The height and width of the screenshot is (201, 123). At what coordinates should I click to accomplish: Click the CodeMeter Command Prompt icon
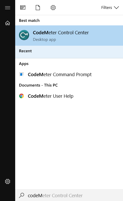(x=22, y=74)
